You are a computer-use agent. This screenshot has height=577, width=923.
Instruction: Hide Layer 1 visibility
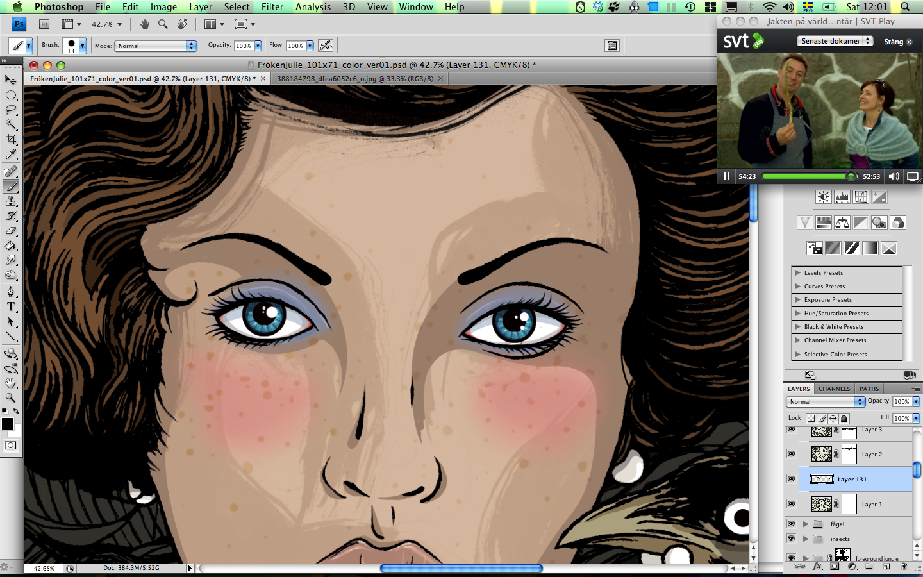pos(791,504)
